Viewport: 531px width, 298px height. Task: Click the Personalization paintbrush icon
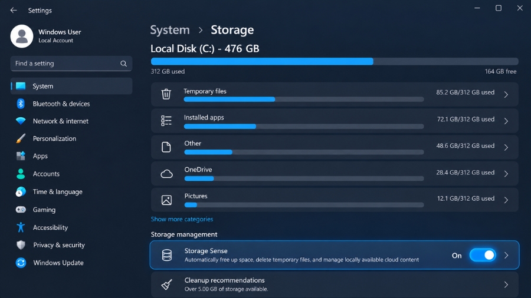tap(21, 138)
